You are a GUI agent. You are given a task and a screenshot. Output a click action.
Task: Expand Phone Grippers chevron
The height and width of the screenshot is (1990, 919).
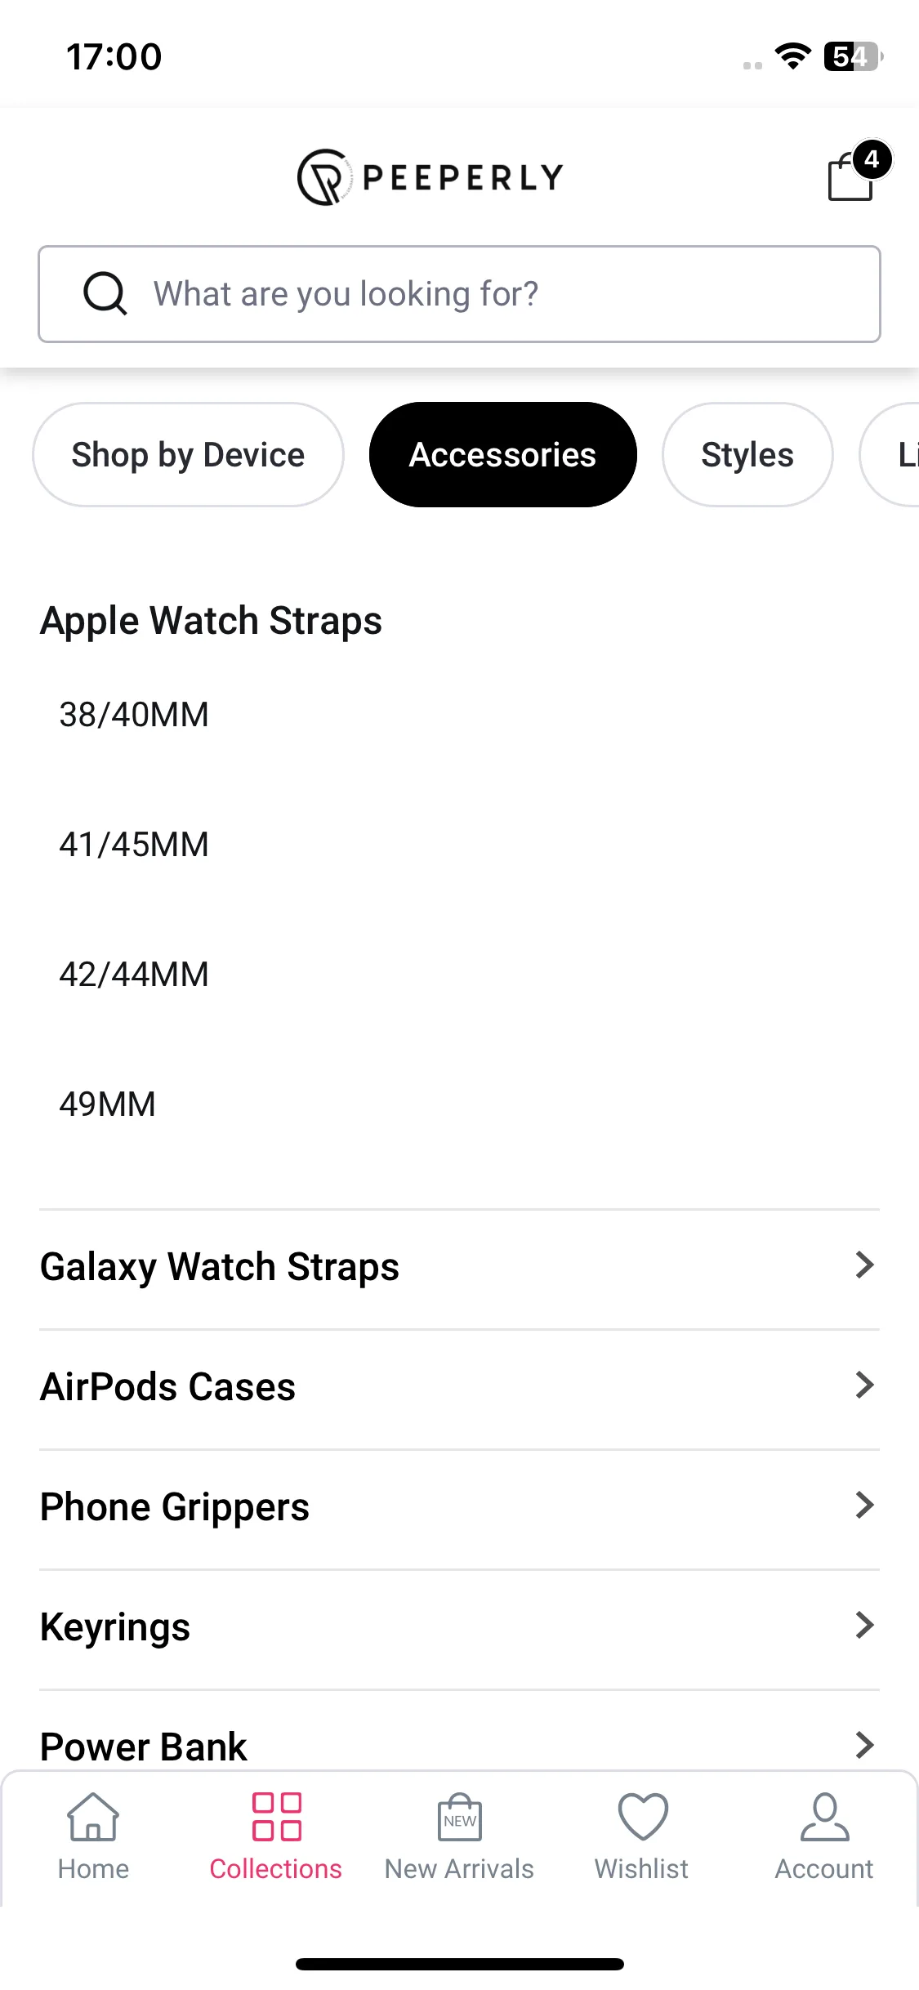coord(864,1505)
